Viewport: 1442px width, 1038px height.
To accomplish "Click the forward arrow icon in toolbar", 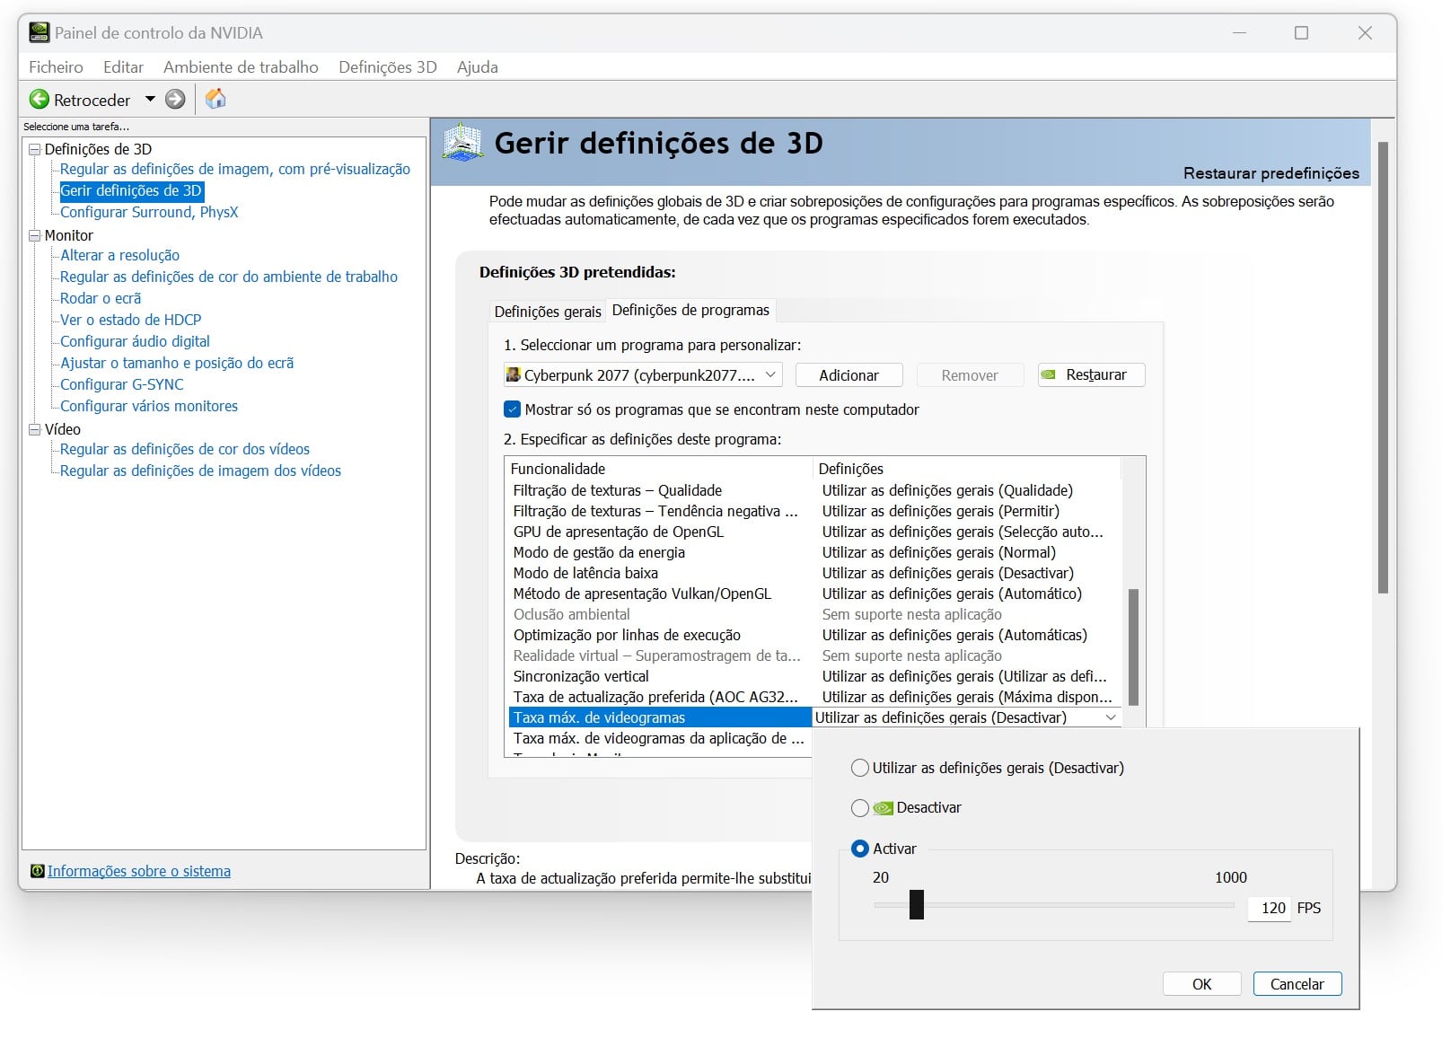I will 175,100.
